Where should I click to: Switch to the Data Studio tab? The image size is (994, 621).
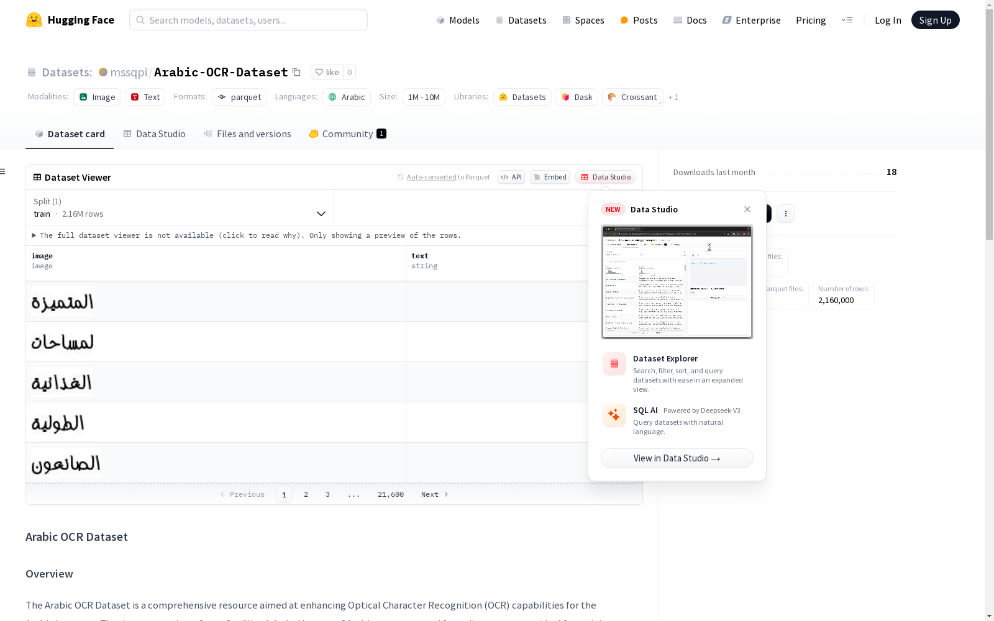[x=154, y=134]
